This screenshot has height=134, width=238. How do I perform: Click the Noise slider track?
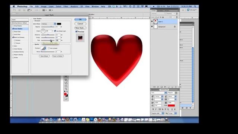coord(48,52)
